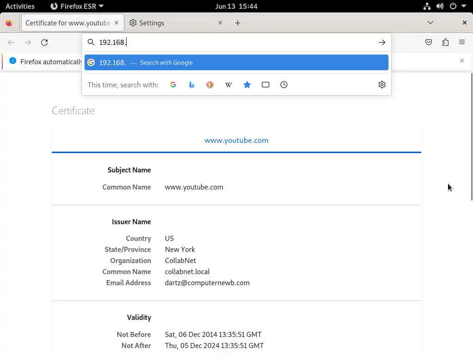Open the Firefox View icon
This screenshot has height=355, width=473.
click(9, 23)
